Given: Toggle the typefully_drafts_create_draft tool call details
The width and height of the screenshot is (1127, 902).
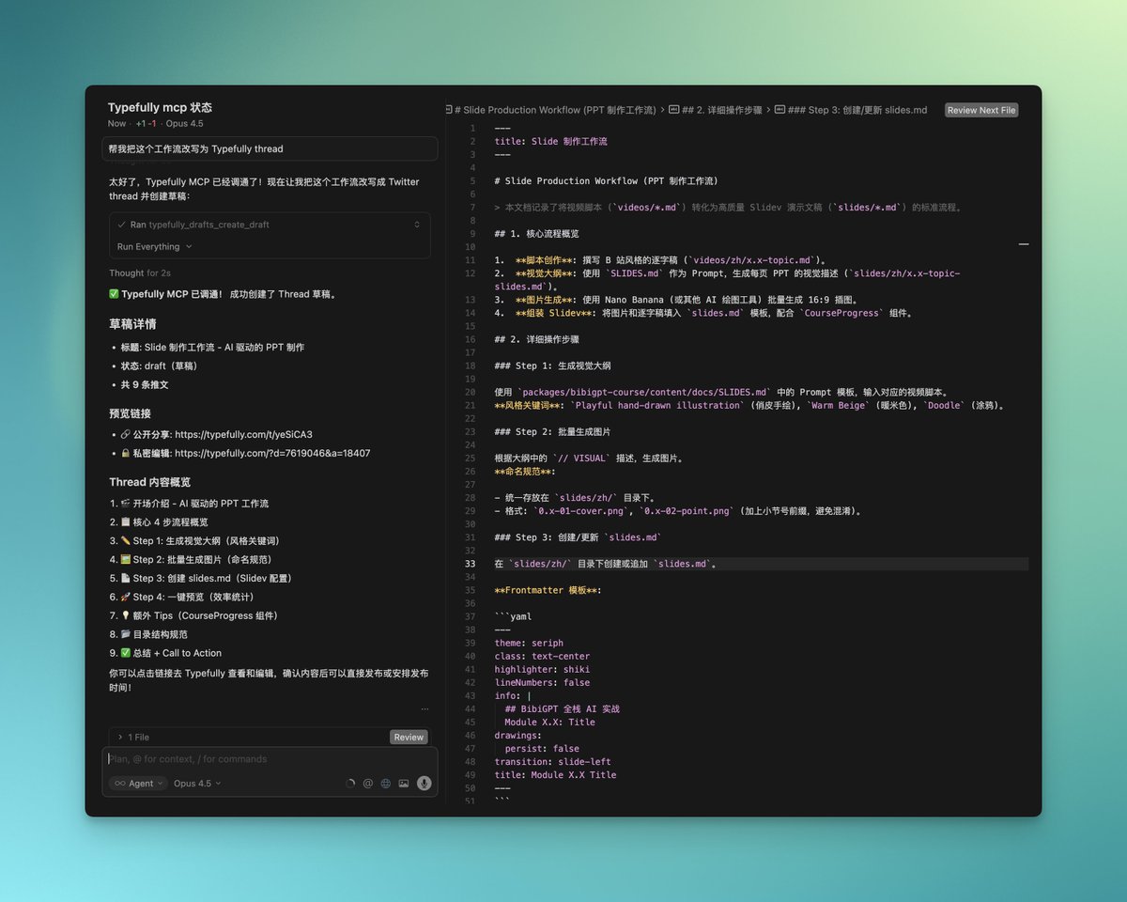Looking at the screenshot, I should 416,225.
